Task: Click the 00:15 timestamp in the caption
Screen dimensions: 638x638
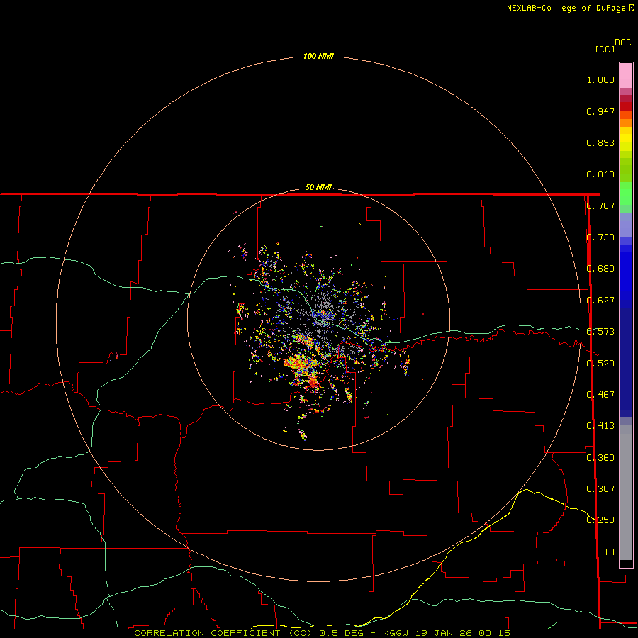Action: tap(494, 633)
